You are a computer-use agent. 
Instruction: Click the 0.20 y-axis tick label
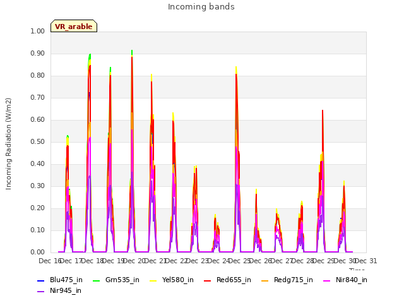coord(38,208)
